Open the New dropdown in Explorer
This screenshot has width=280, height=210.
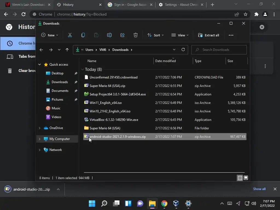pos(50,35)
